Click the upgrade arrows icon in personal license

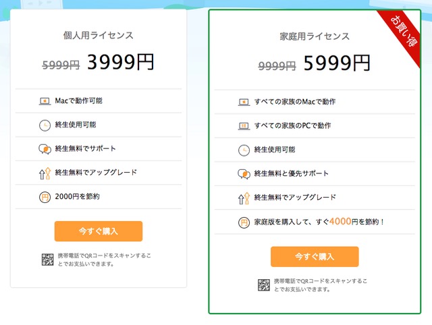tap(45, 173)
